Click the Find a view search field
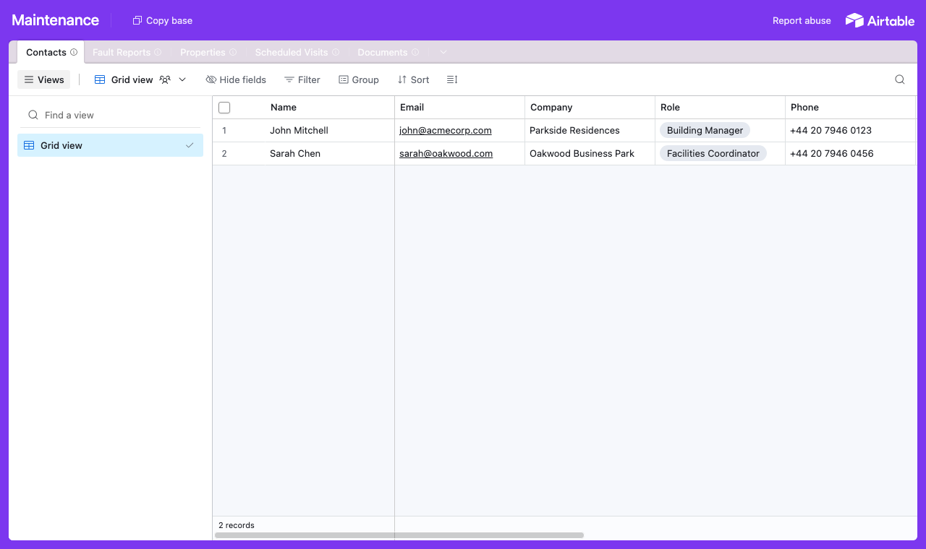The image size is (926, 549). [110, 115]
